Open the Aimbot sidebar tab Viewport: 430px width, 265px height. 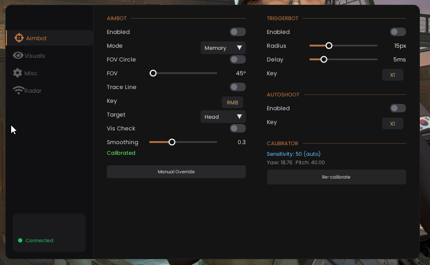click(49, 38)
